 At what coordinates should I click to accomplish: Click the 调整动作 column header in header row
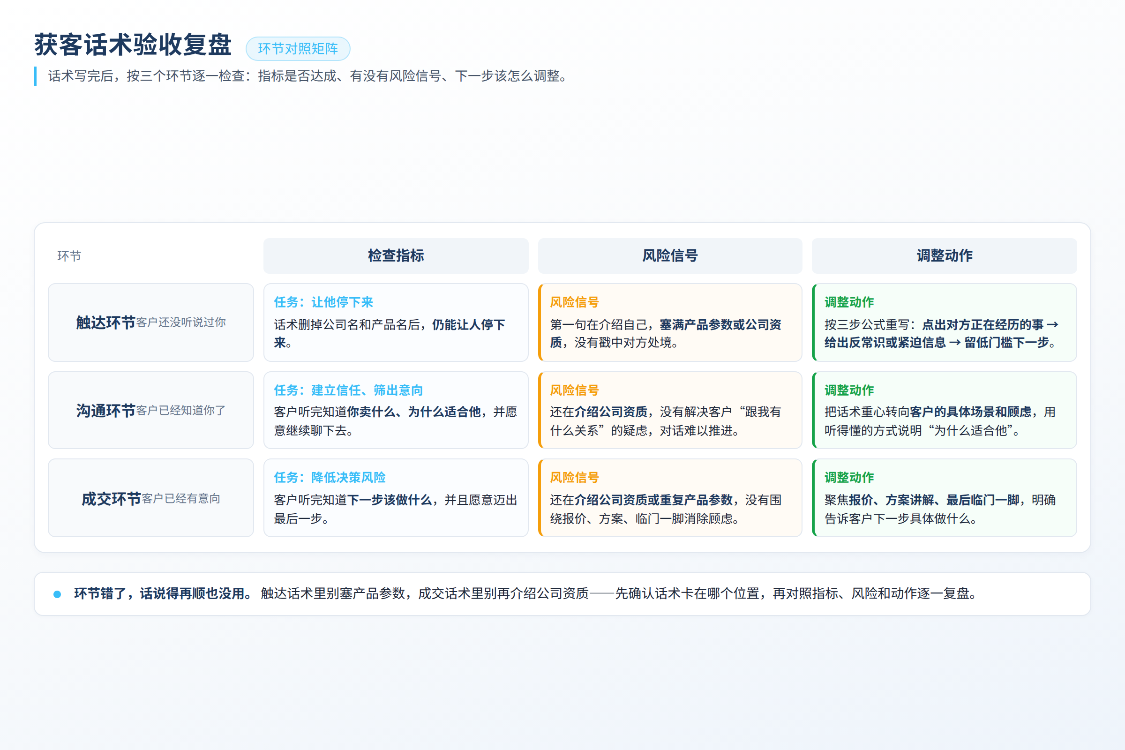coord(944,255)
